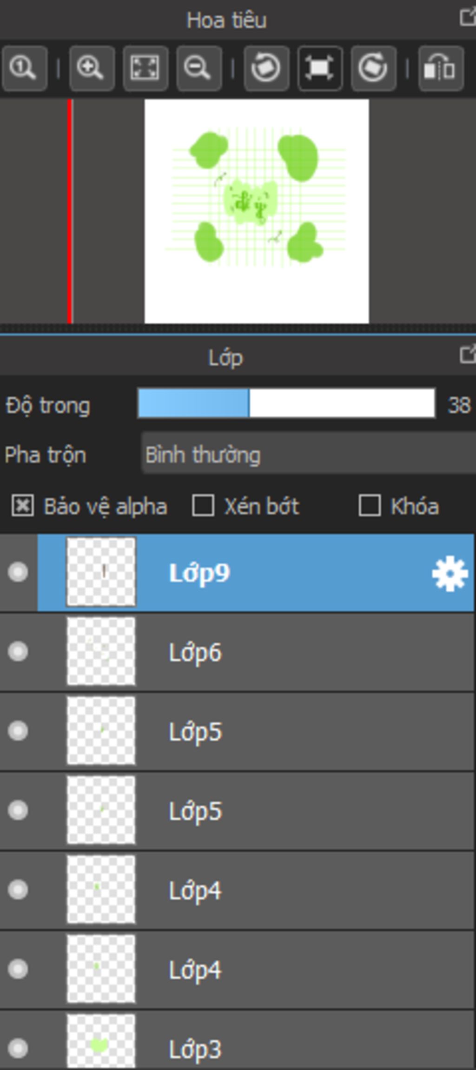Click the navigator canvas preview

click(257, 211)
